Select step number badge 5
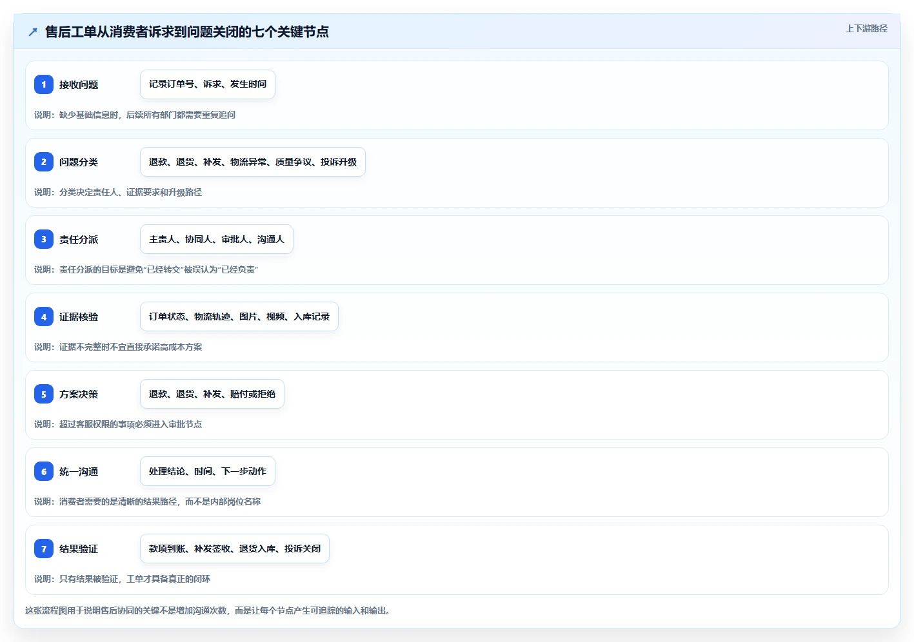The height and width of the screenshot is (642, 914). point(44,394)
